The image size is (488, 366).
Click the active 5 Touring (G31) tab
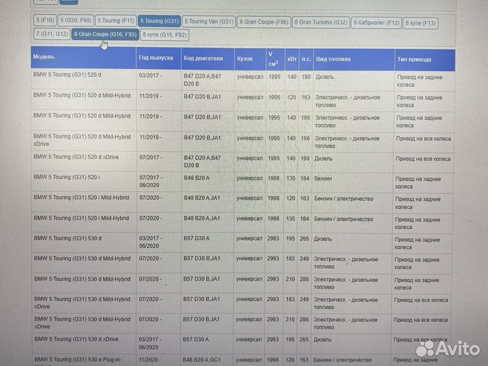click(x=159, y=22)
